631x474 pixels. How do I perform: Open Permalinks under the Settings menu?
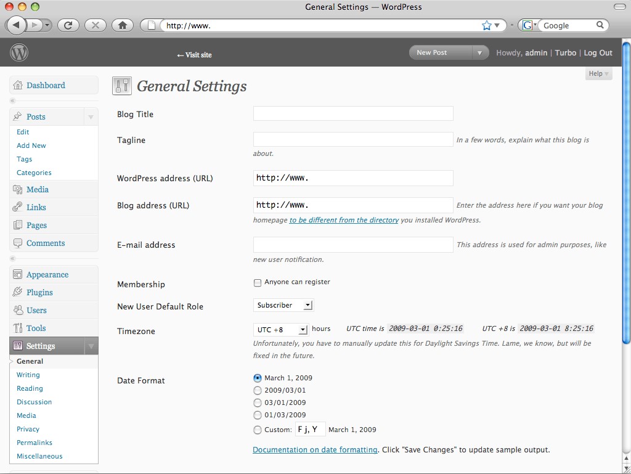(35, 443)
